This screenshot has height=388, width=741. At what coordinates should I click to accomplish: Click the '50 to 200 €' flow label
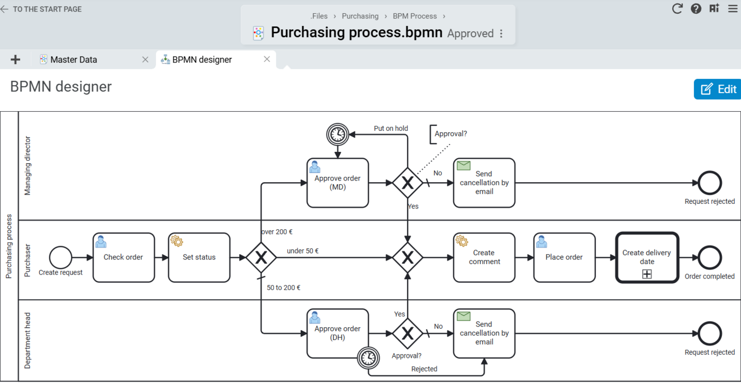[284, 288]
